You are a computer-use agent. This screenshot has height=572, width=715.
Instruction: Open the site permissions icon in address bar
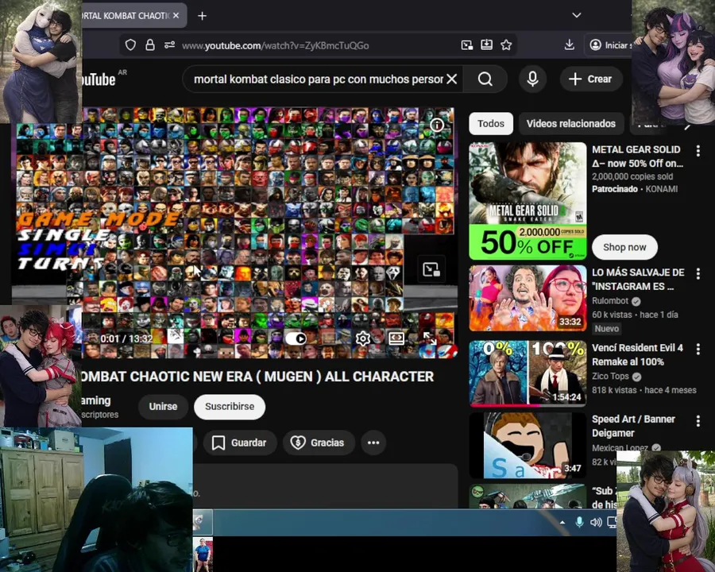coord(170,45)
